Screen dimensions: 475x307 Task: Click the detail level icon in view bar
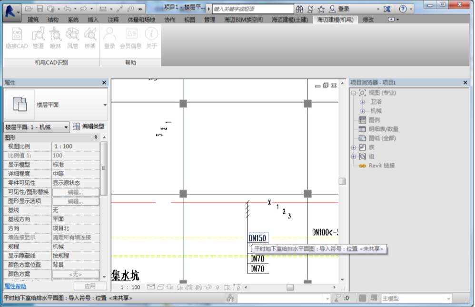pos(151,287)
